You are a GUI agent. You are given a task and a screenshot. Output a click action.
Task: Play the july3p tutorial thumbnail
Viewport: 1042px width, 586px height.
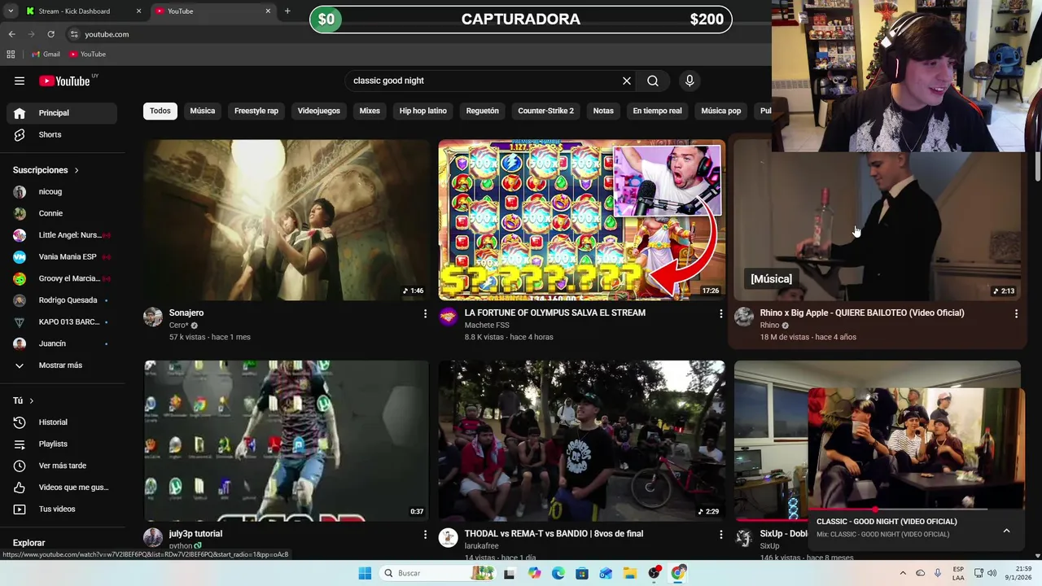click(287, 440)
